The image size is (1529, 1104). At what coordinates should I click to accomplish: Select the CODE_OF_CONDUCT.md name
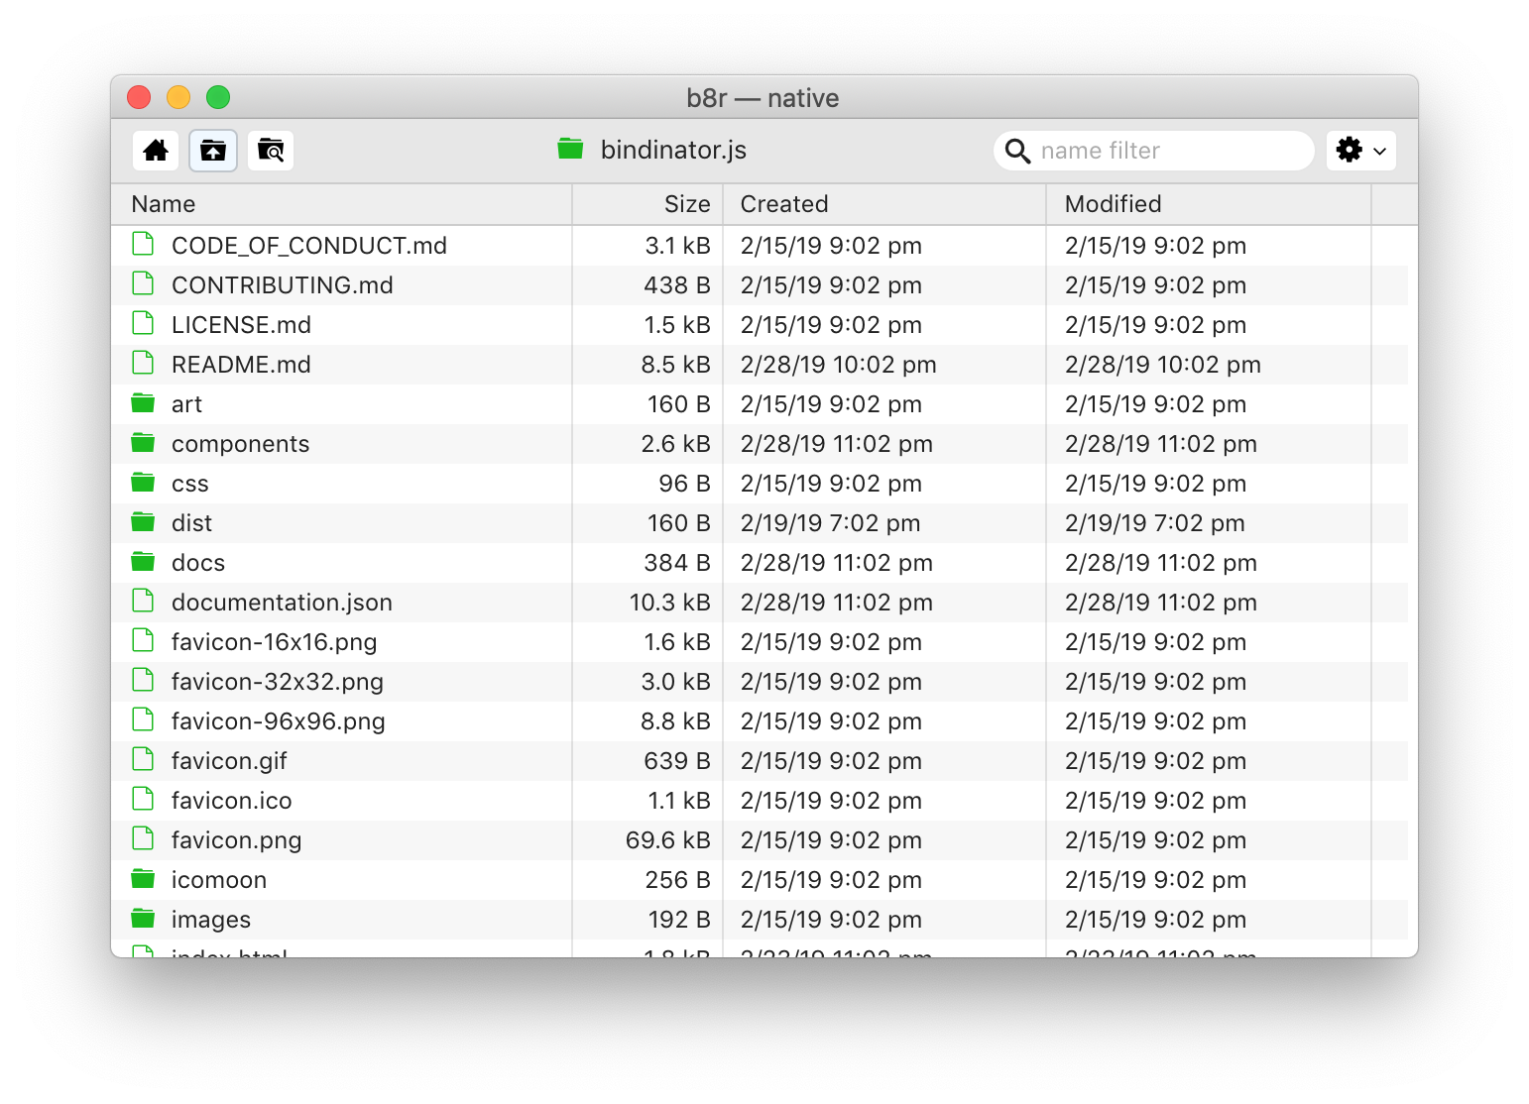pyautogui.click(x=308, y=246)
